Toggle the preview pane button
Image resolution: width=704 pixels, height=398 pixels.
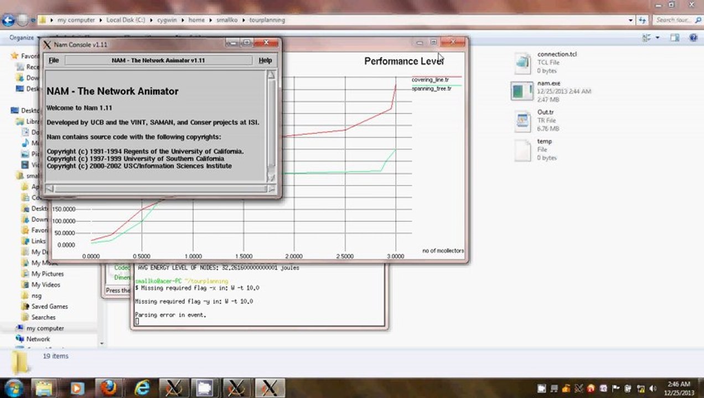click(x=675, y=38)
